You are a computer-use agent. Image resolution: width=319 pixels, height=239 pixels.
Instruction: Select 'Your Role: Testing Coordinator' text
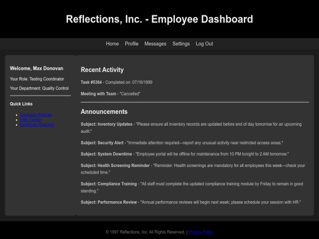pos(37,79)
